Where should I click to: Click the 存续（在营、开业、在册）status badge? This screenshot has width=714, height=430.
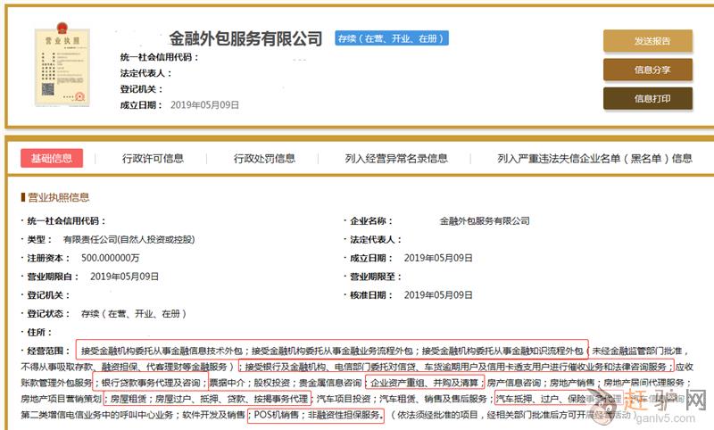(x=392, y=38)
